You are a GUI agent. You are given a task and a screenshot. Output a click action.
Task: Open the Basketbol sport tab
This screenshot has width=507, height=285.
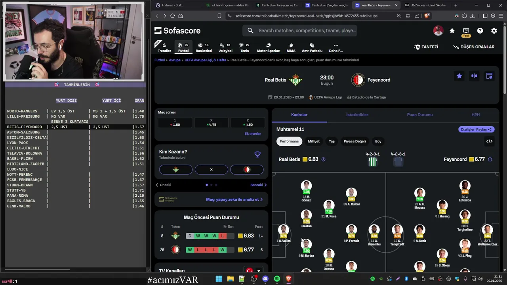204,47
